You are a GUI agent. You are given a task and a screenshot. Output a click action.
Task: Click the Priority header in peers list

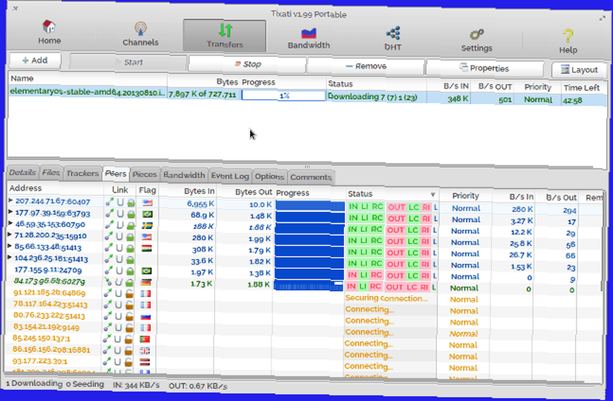465,196
